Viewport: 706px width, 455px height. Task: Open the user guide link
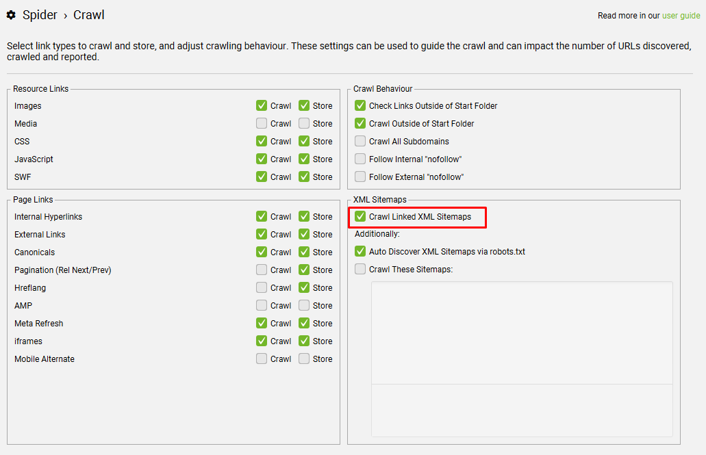point(681,15)
